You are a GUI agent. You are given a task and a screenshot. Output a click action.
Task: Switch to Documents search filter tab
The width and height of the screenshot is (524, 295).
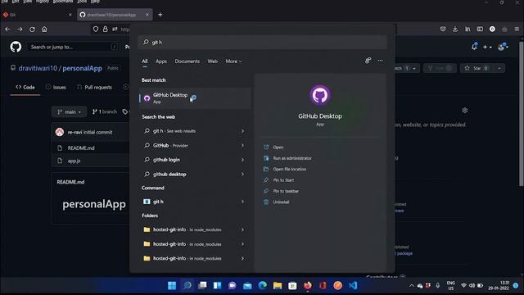(187, 61)
